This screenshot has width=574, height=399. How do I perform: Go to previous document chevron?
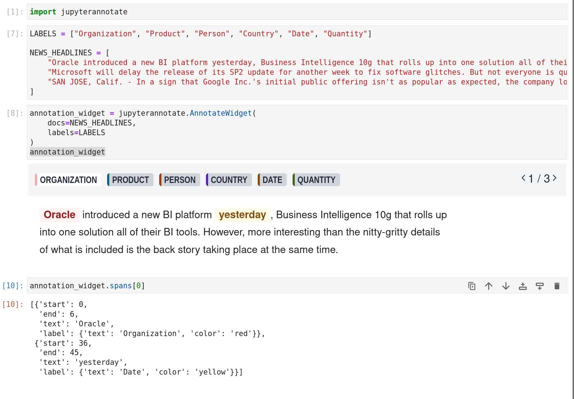tap(524, 178)
